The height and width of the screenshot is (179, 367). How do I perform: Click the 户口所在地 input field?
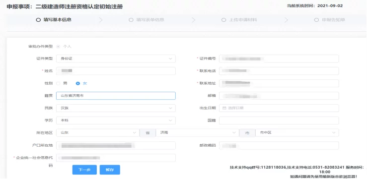(116, 145)
